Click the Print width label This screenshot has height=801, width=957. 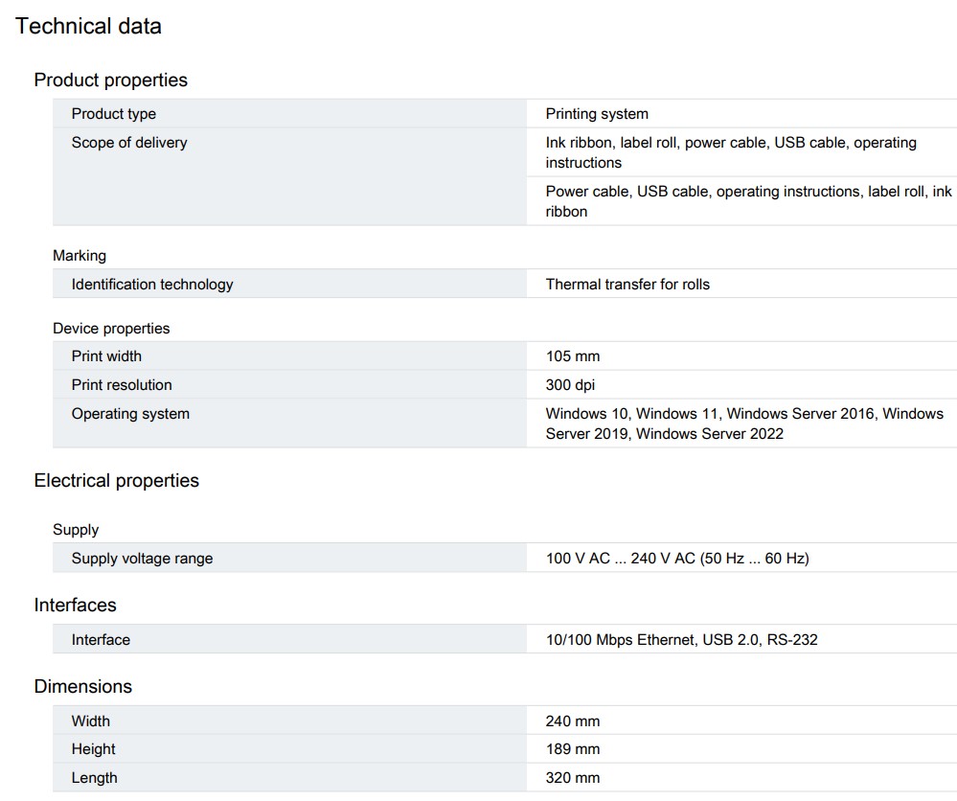[x=106, y=356]
